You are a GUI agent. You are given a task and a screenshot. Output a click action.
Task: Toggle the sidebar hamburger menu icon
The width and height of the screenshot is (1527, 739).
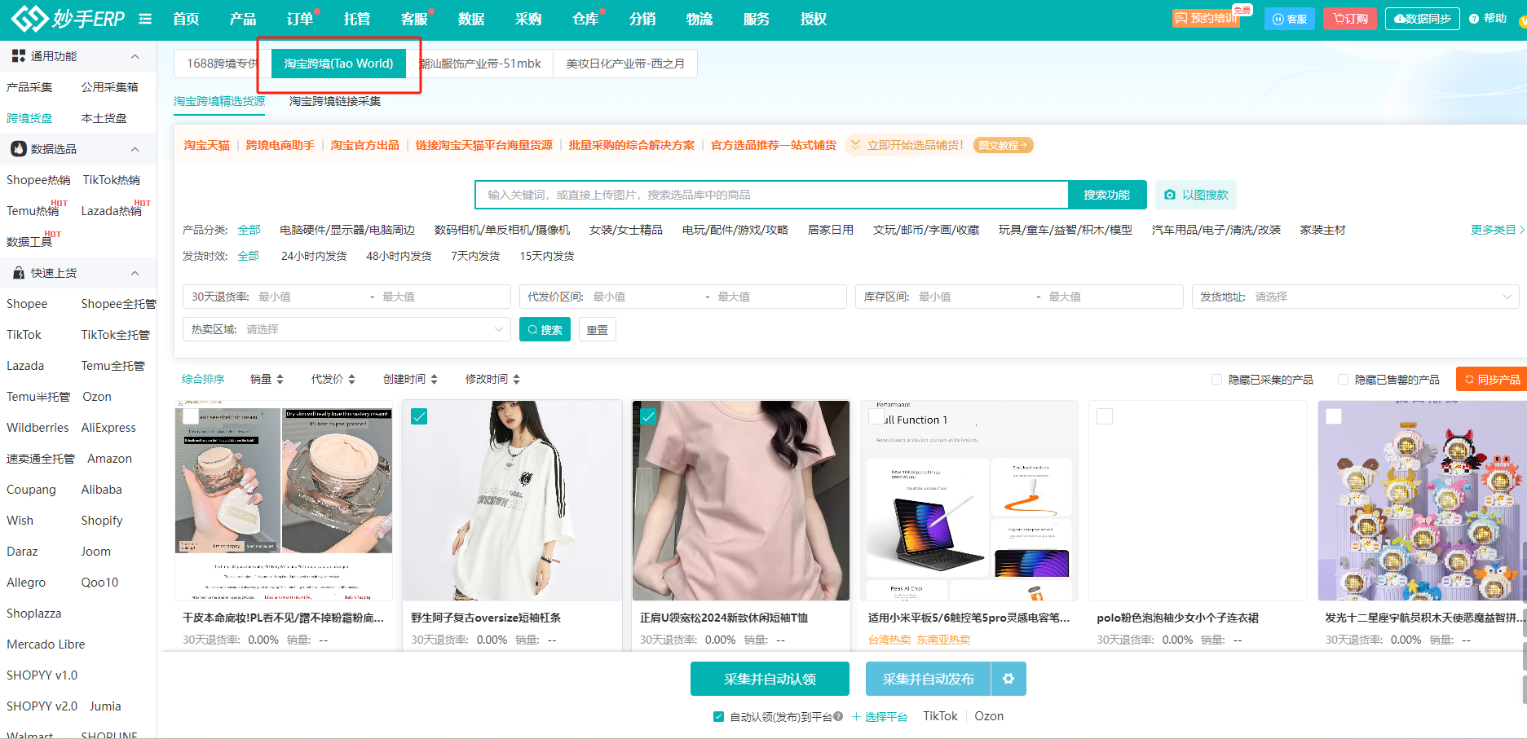pyautogui.click(x=145, y=19)
